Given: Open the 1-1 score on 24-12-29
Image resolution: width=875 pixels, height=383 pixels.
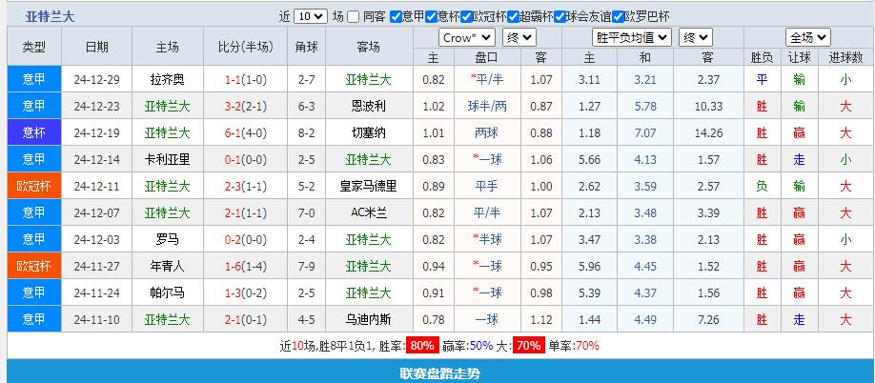Looking at the screenshot, I should click(233, 79).
